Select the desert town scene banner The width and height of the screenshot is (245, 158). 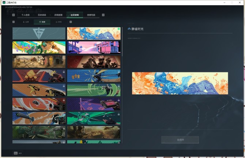39,62
